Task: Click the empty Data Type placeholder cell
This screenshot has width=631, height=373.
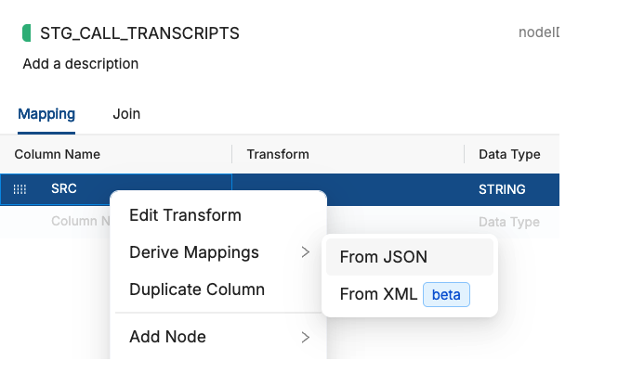Action: click(509, 222)
